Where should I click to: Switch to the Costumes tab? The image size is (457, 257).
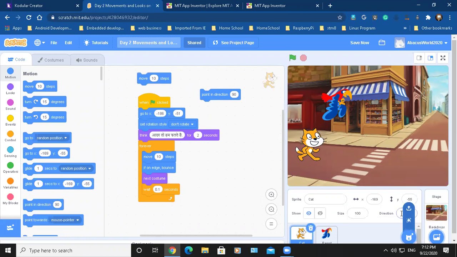[x=51, y=60]
